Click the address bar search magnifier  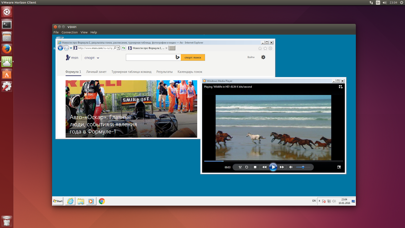[x=115, y=48]
